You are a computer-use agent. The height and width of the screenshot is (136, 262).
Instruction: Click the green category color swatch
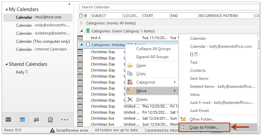pos(88,30)
